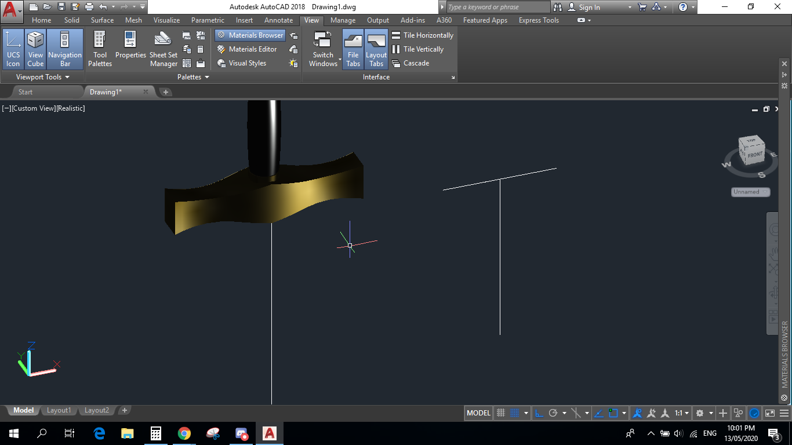Viewport: 792px width, 445px height.
Task: Expand the Palettes panel
Action: 194,77
